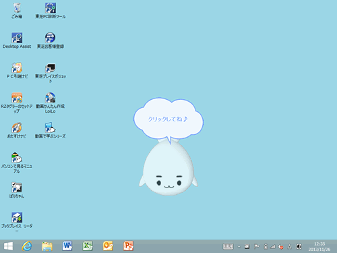Open the touch keyboard from taskbar
This screenshot has height=253, width=337.
pyautogui.click(x=228, y=246)
